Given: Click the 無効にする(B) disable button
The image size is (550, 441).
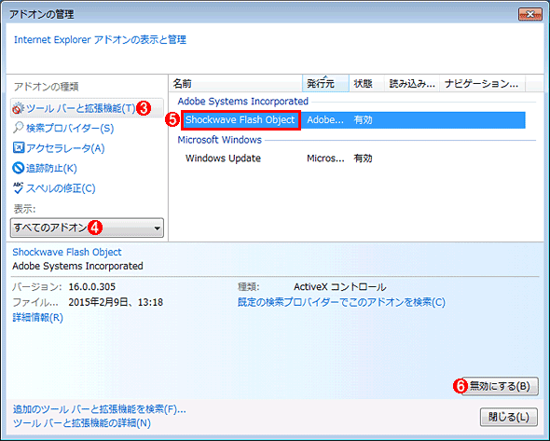Looking at the screenshot, I should point(500,386).
